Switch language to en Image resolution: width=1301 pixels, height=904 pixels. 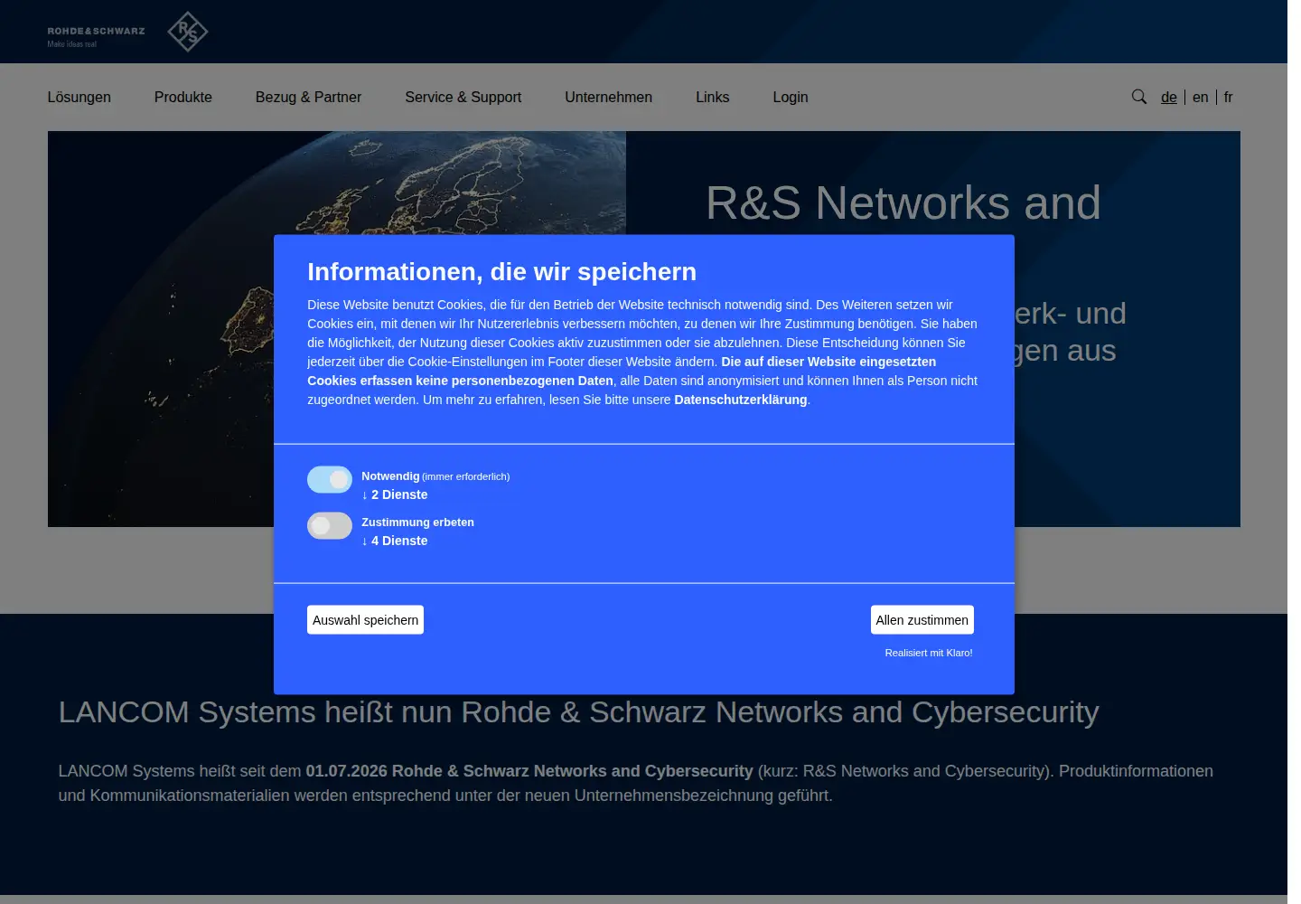pyautogui.click(x=1201, y=97)
